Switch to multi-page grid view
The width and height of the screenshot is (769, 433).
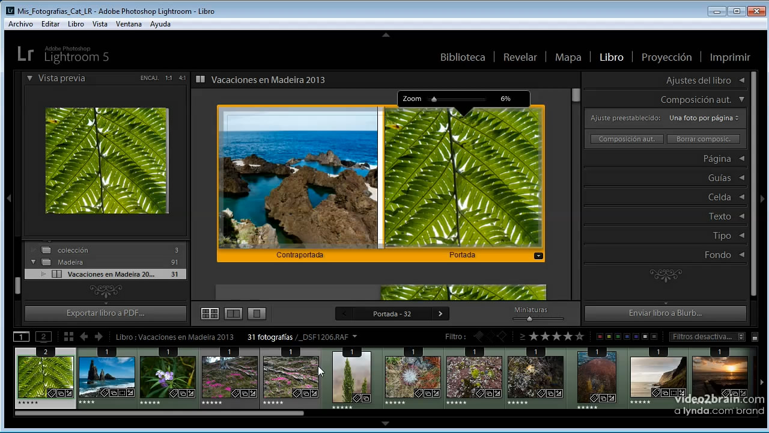click(x=210, y=313)
